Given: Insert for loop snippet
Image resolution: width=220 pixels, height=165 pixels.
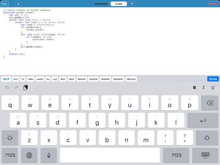Looking at the screenshot, I should 23,79.
